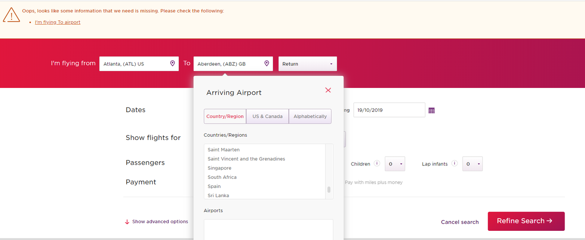Click the warning triangle icon
This screenshot has height=240, width=585.
11,14
